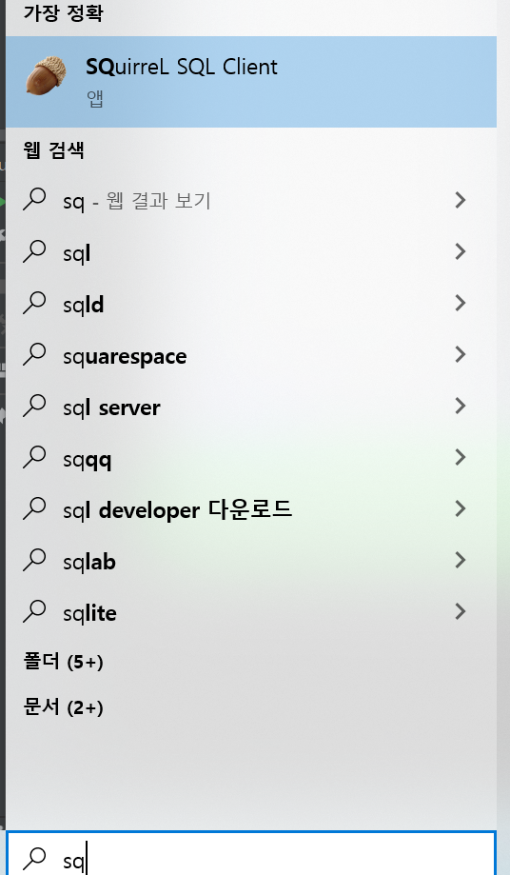Expand the chevron beside 'sqld'
The width and height of the screenshot is (510, 875).
tap(460, 303)
